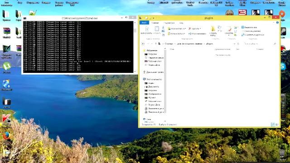Open the Переместить в dropdown
This screenshot has height=163, width=290.
177,29
